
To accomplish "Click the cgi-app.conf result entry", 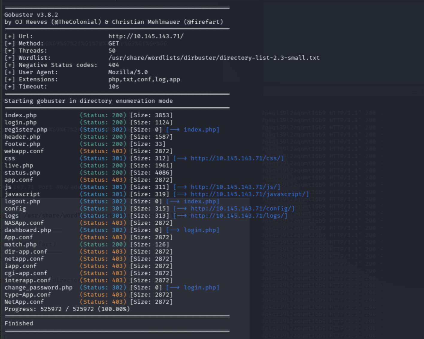I will tap(26, 273).
